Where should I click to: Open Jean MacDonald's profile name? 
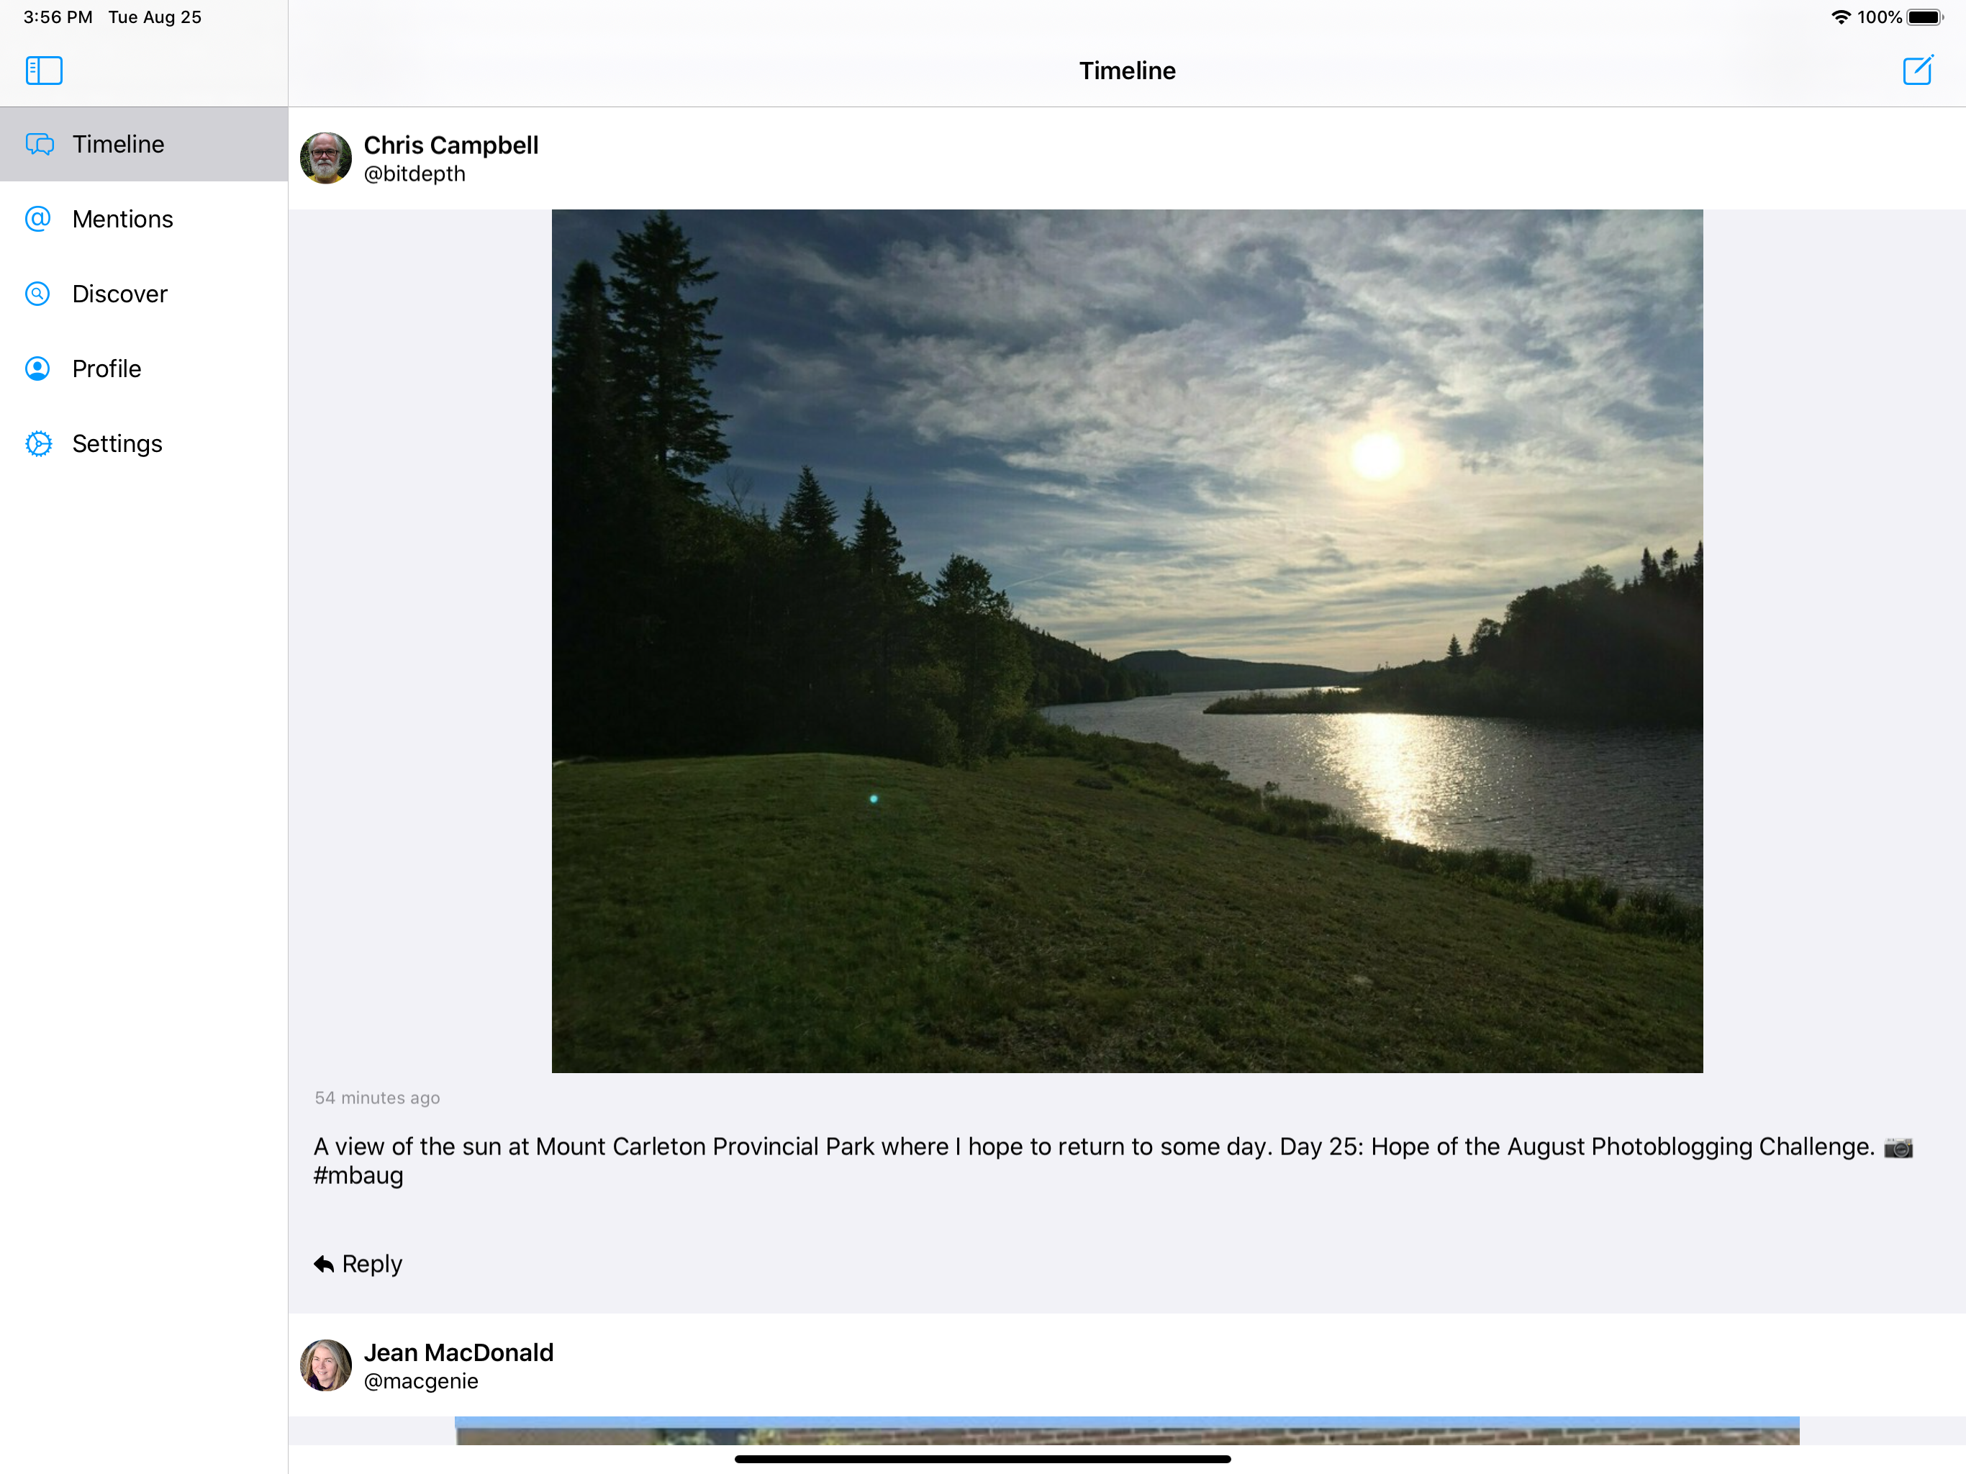click(458, 1352)
